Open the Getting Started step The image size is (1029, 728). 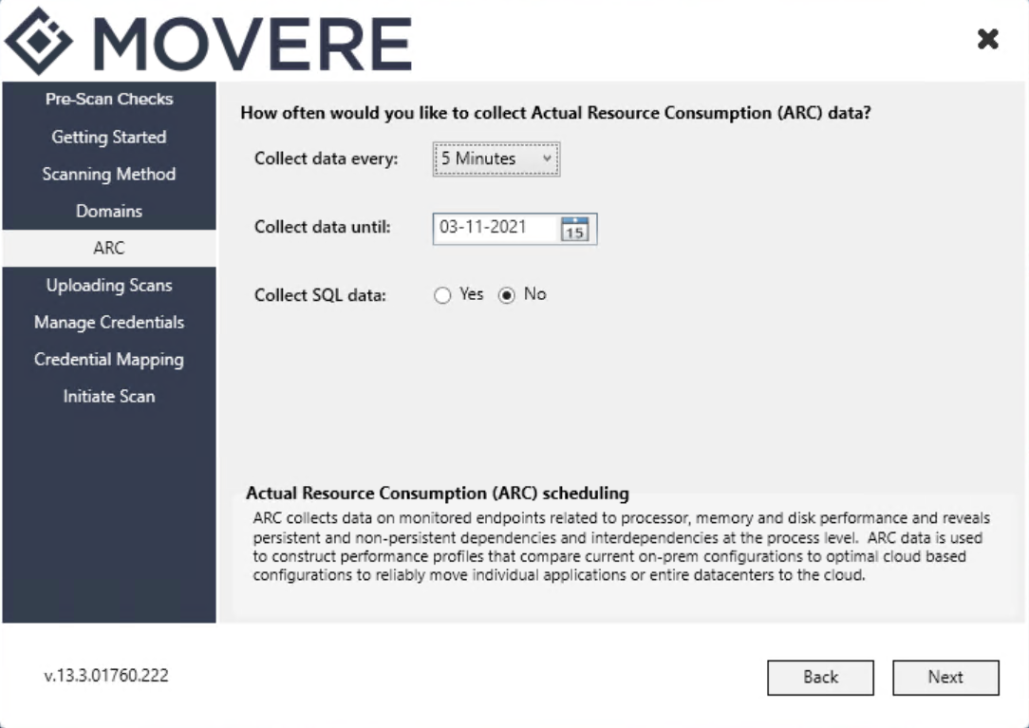109,137
